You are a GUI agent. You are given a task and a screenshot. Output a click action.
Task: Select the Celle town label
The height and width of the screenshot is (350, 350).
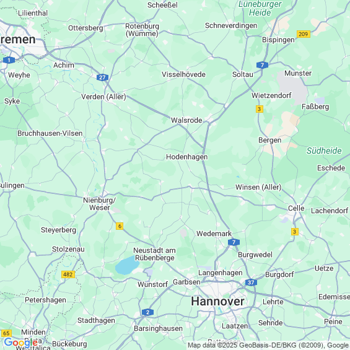[296, 208]
